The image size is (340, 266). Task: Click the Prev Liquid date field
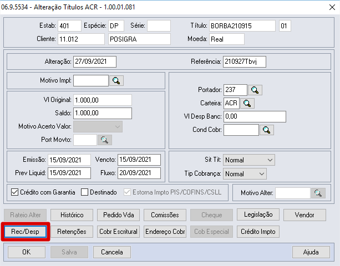click(x=69, y=173)
